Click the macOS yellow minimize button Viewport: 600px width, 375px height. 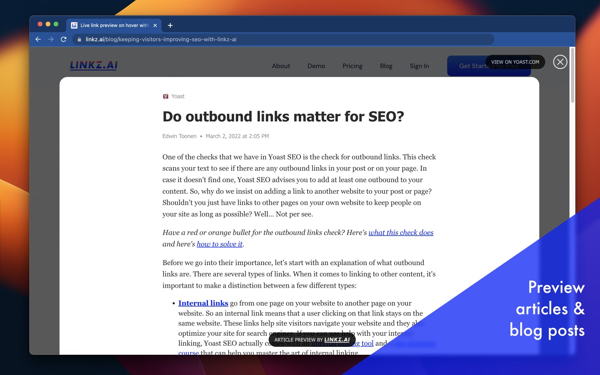(48, 24)
